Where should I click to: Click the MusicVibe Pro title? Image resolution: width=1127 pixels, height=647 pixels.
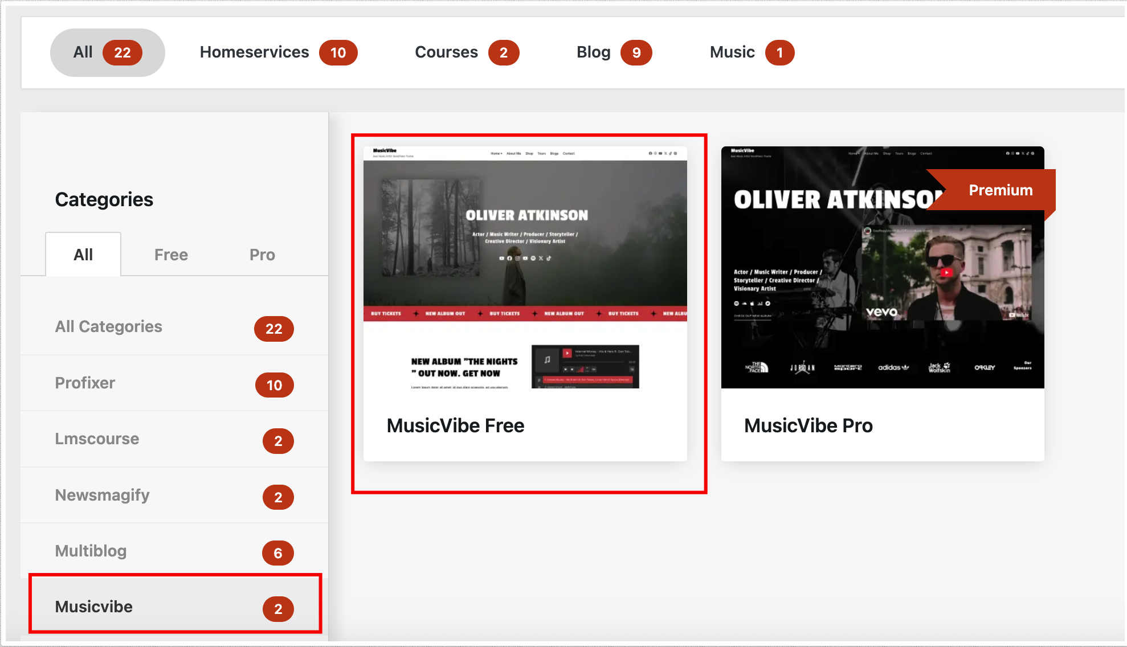pyautogui.click(x=808, y=425)
